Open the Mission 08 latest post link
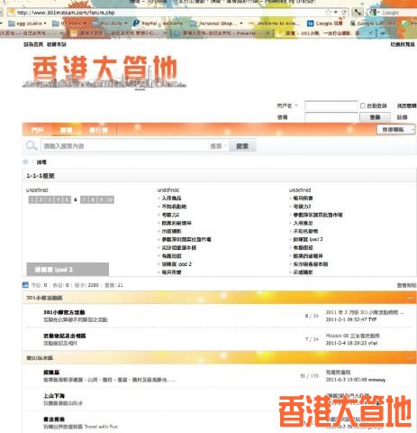This screenshot has width=417, height=433. tap(353, 336)
